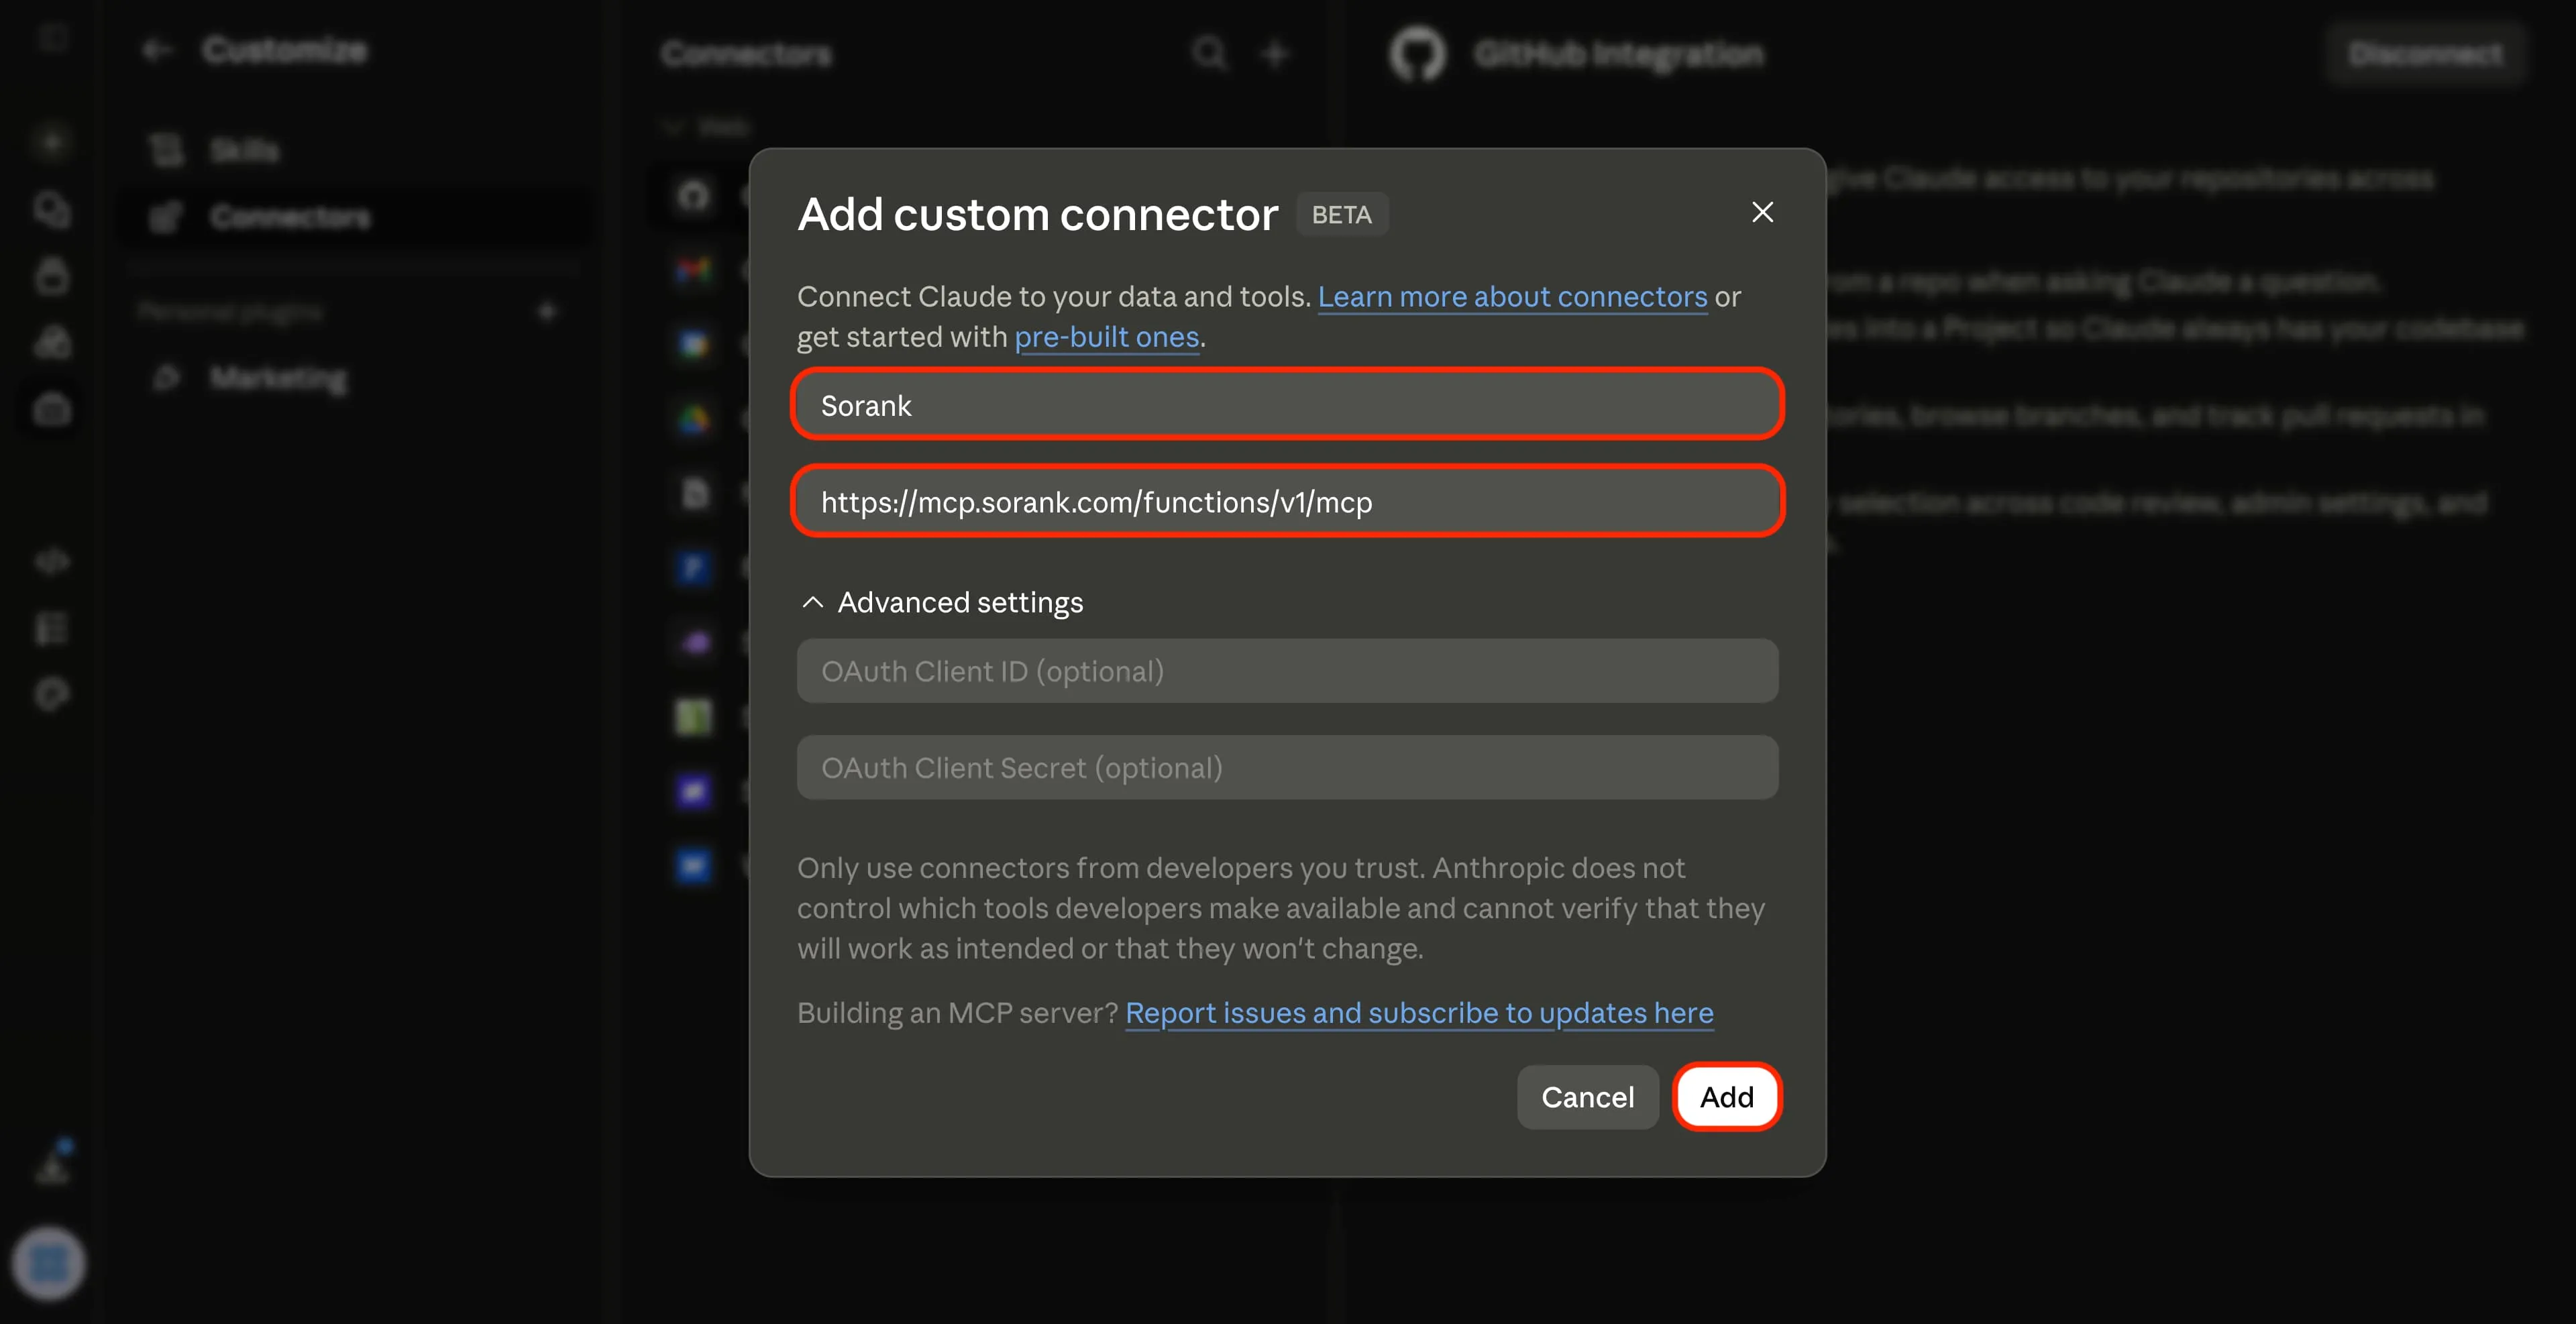Select Gmail connector in list
The height and width of the screenshot is (1324, 2576).
tap(693, 270)
